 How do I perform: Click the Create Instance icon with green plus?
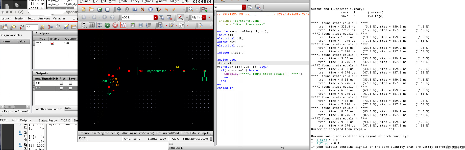[x=205, y=10]
